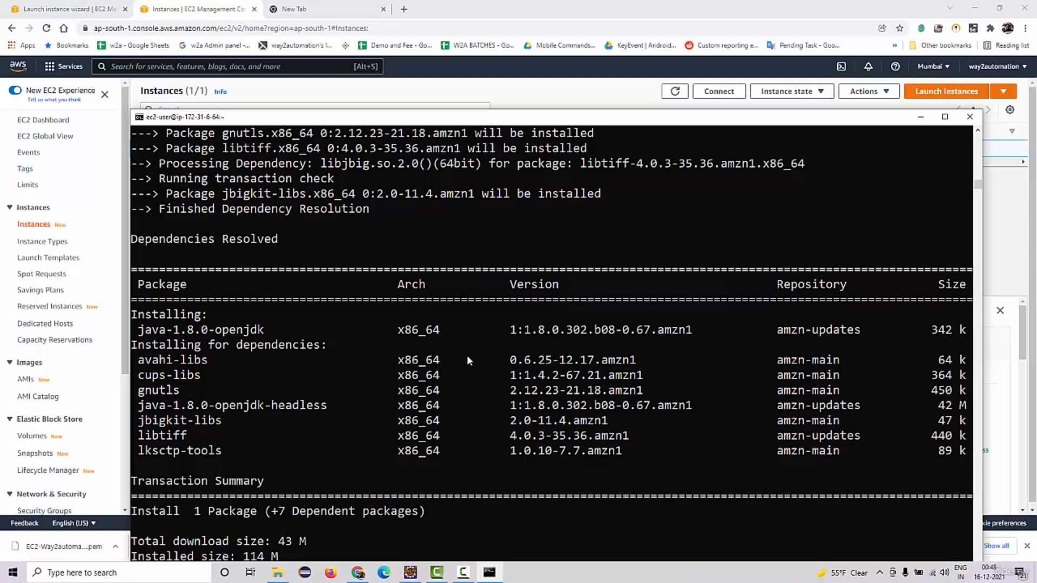Open the Instances Info link

point(220,92)
